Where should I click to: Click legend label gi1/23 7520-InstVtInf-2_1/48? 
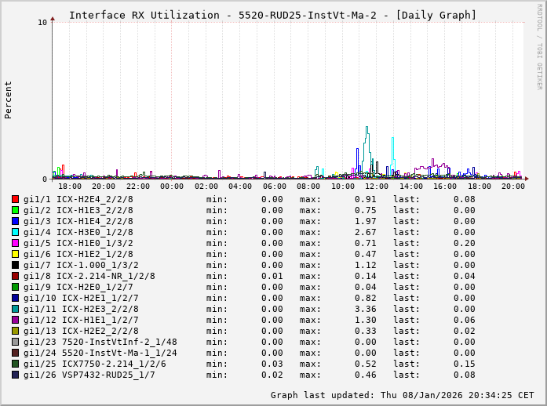100,343
